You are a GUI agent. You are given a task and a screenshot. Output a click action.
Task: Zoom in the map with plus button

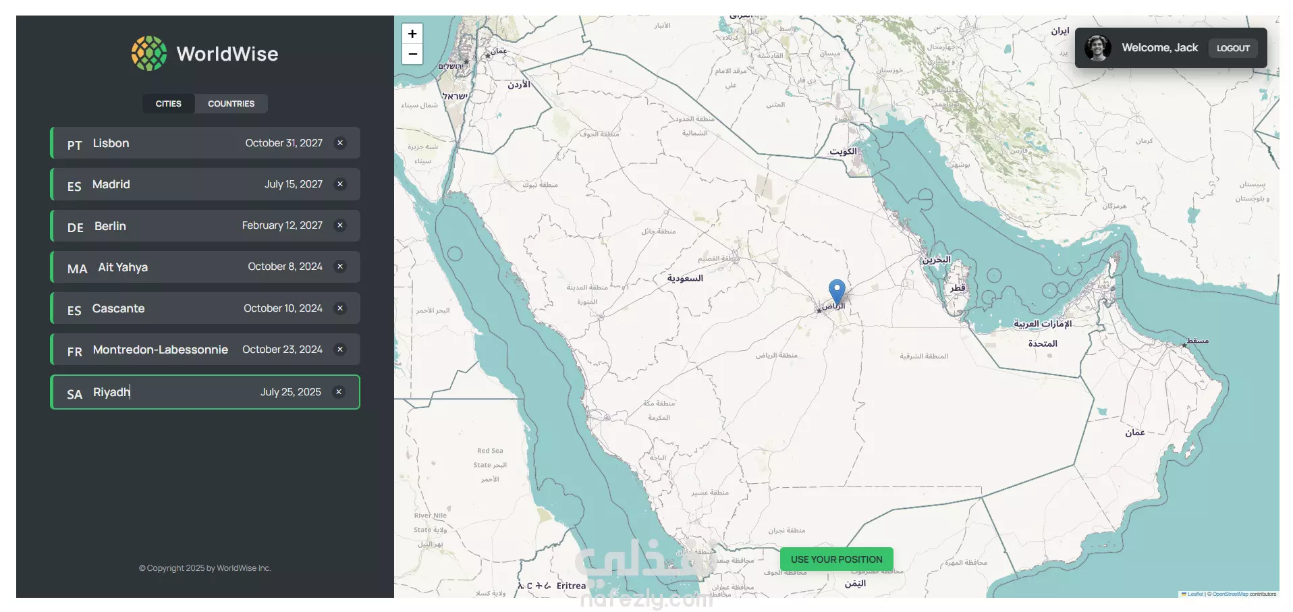pos(412,34)
